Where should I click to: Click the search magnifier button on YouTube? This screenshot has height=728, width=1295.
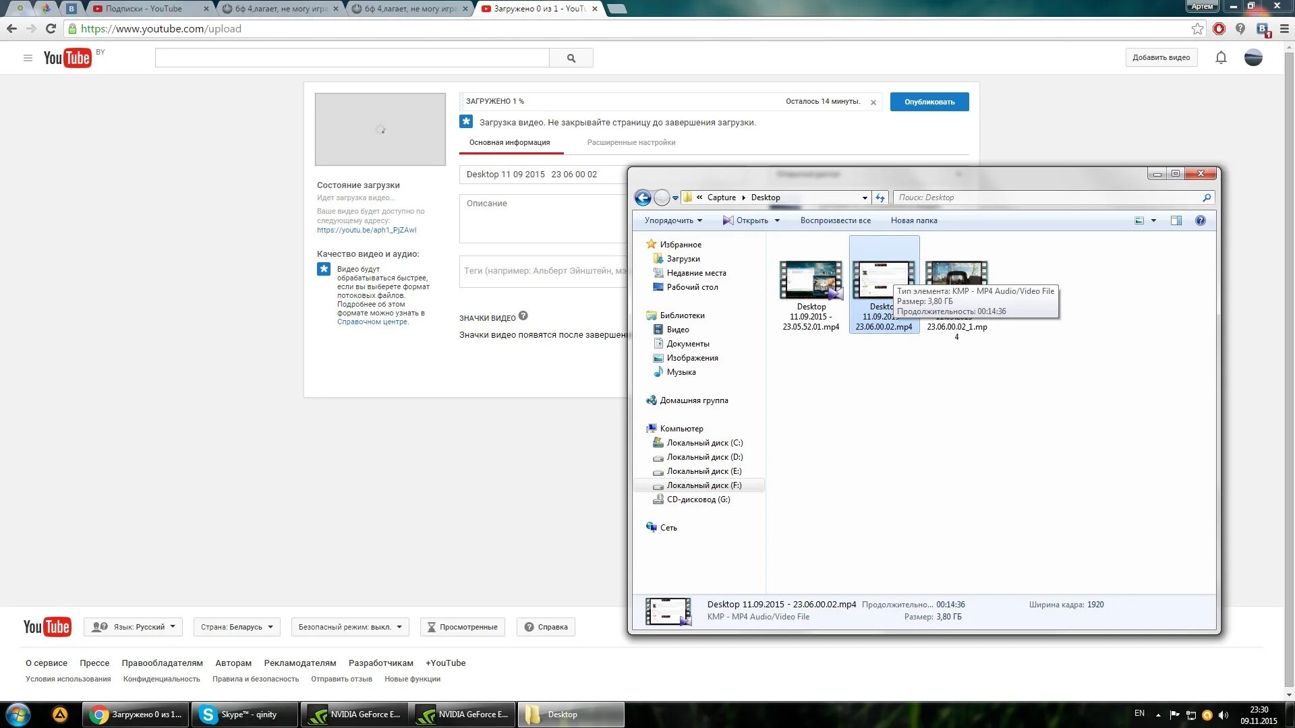coord(571,58)
